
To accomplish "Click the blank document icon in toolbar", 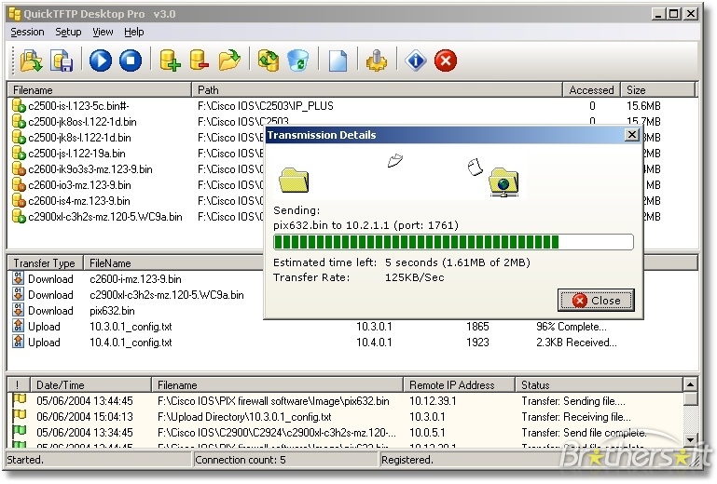I will click(x=337, y=60).
